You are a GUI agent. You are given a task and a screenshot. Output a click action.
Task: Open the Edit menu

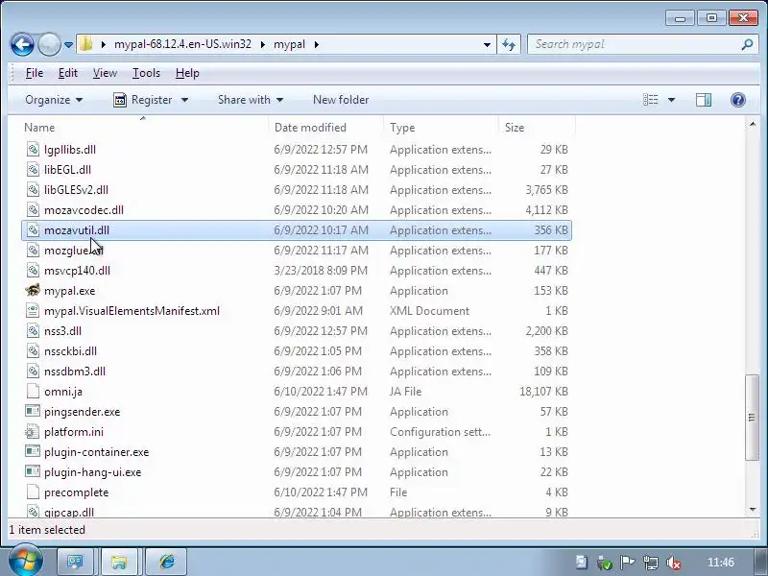[x=67, y=73]
